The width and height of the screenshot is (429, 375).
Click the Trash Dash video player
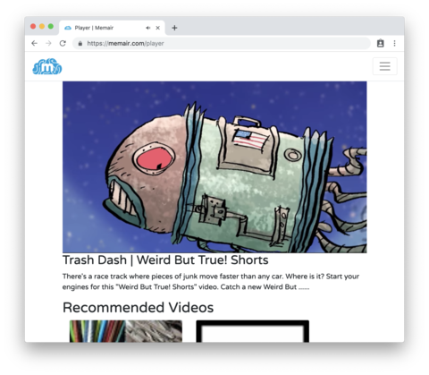coord(214,167)
